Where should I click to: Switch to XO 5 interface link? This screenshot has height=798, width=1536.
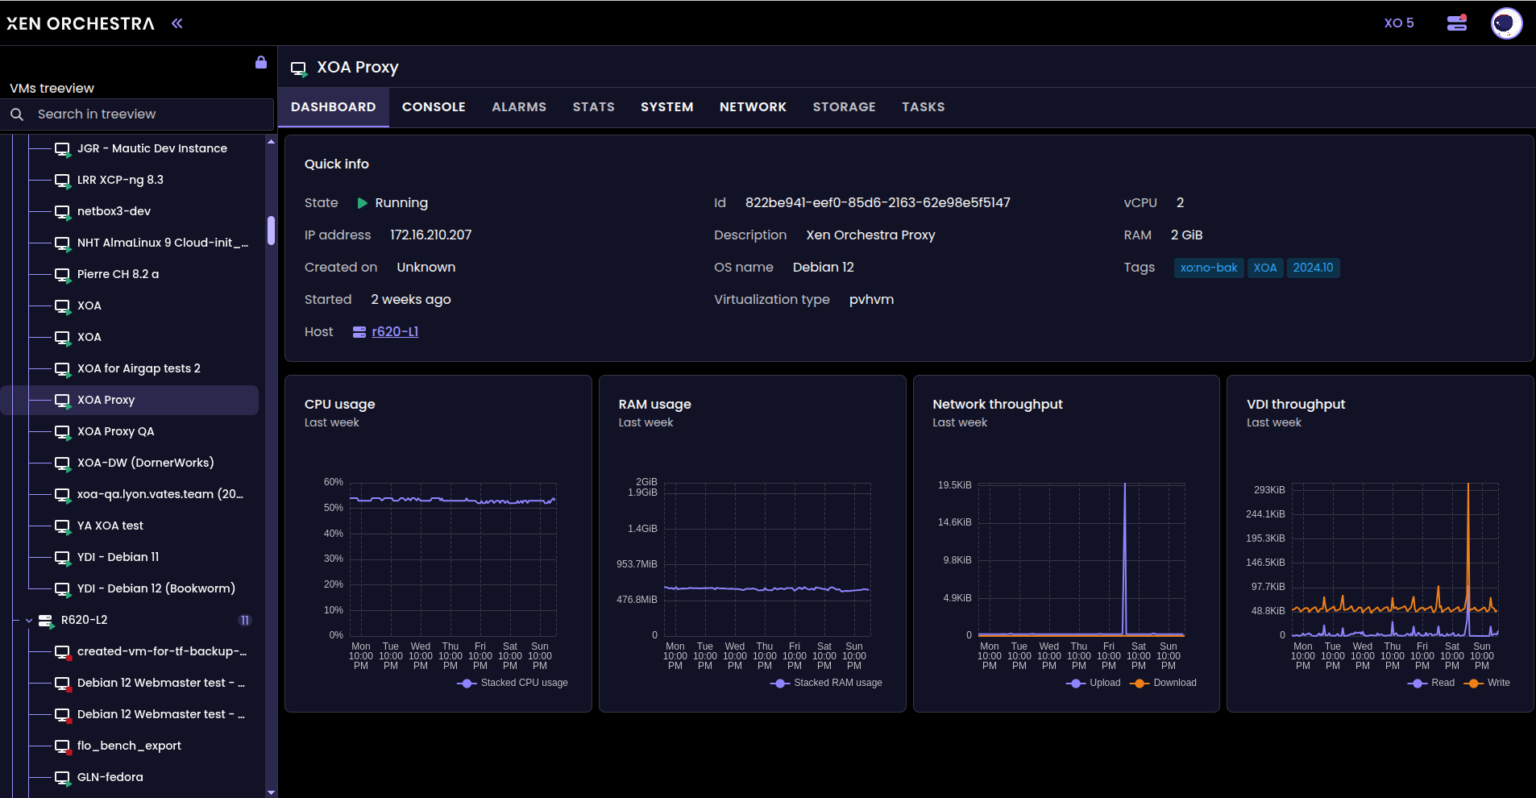pyautogui.click(x=1399, y=23)
